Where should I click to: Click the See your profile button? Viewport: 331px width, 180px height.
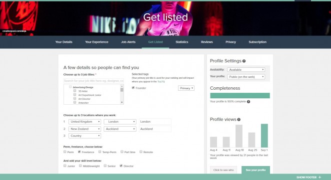255,170
